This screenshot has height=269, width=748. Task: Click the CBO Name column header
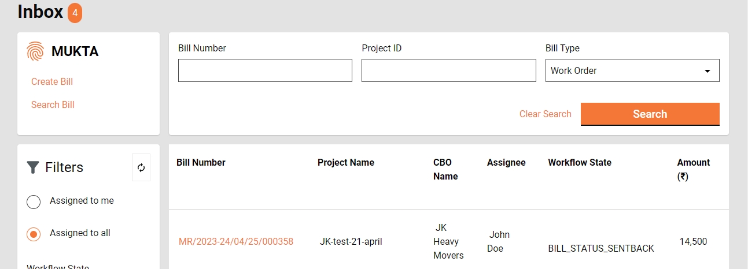[x=445, y=169]
